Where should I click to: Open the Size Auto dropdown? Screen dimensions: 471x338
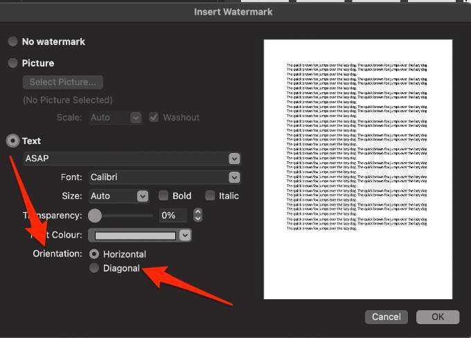tap(142, 196)
